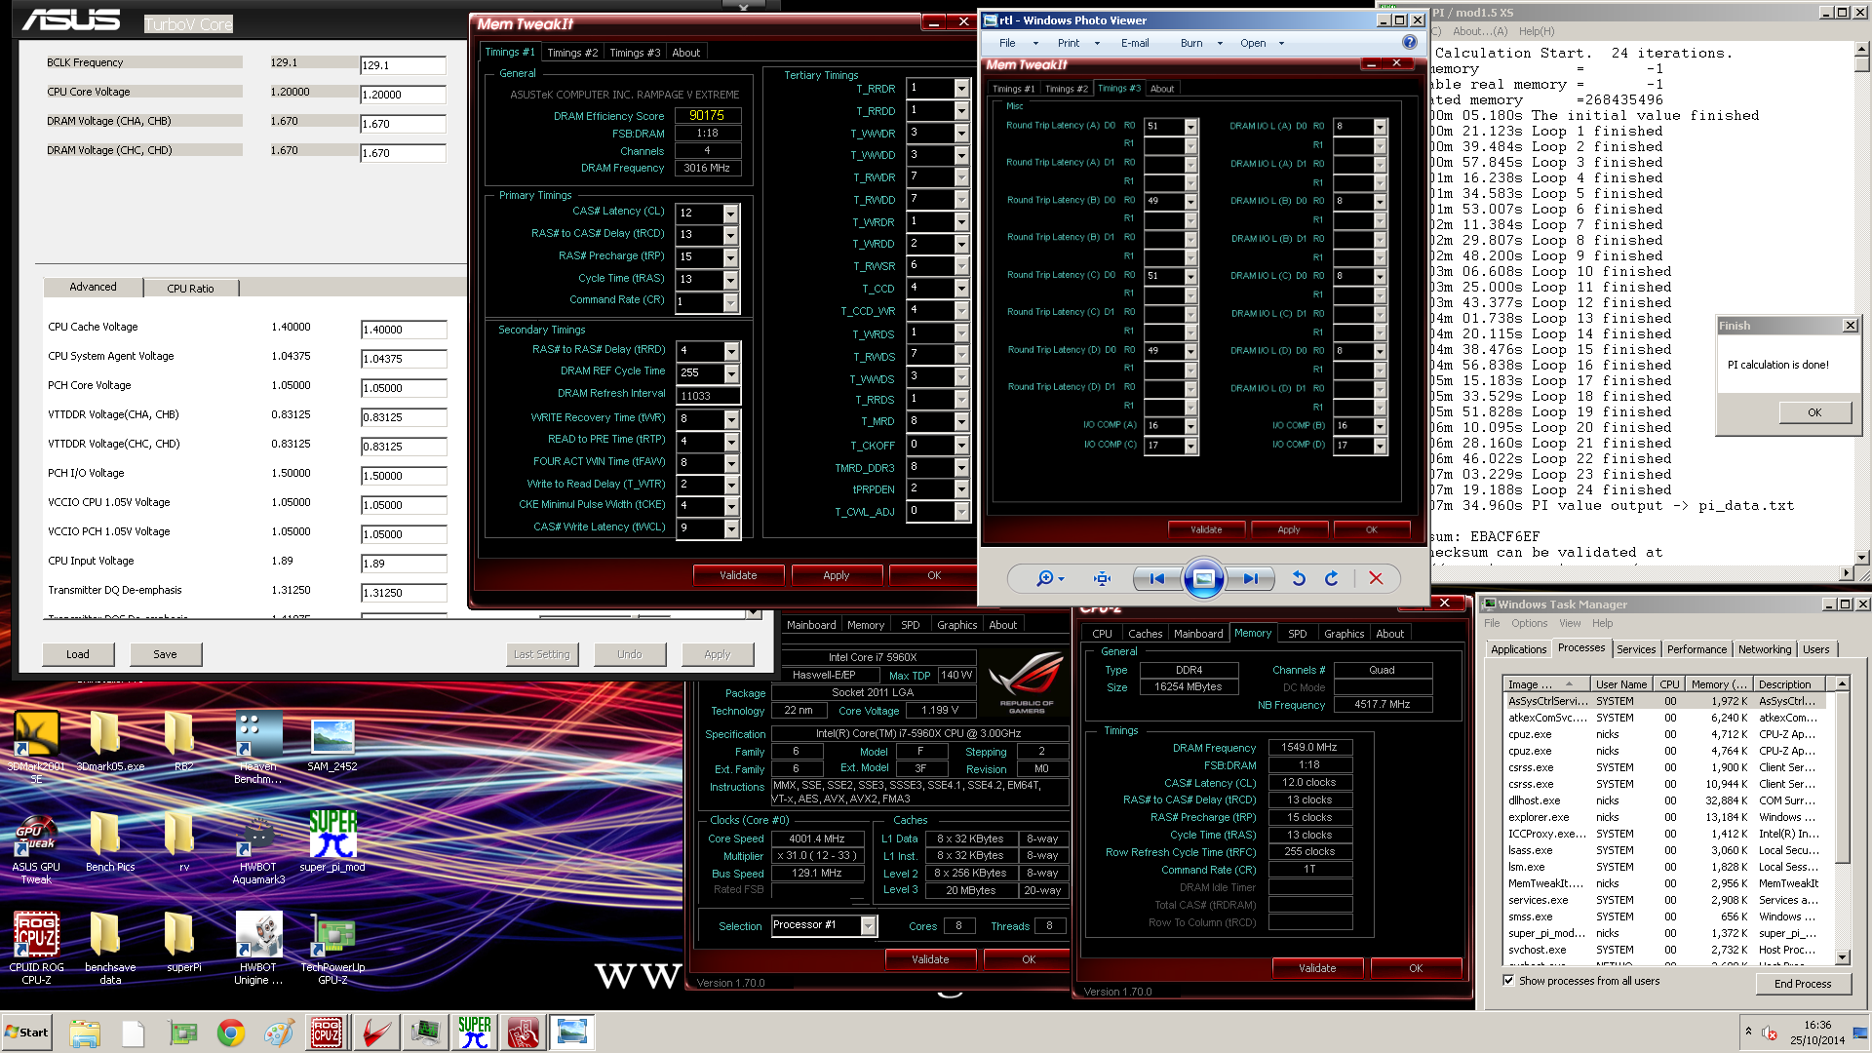Open the zoom control in Photo Viewer

[1049, 578]
